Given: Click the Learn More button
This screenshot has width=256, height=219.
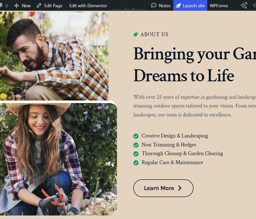Looking at the screenshot, I should point(163,188).
